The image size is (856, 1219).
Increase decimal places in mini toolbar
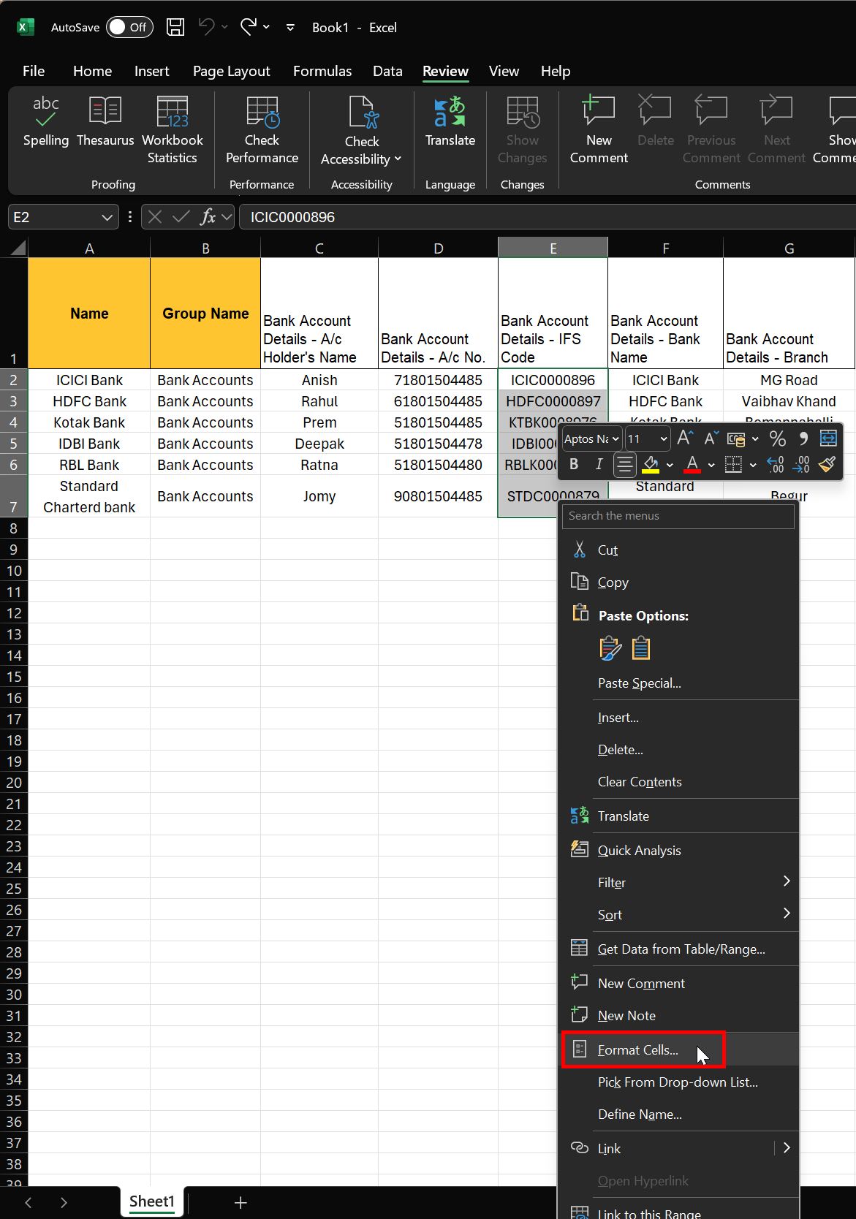[776, 464]
